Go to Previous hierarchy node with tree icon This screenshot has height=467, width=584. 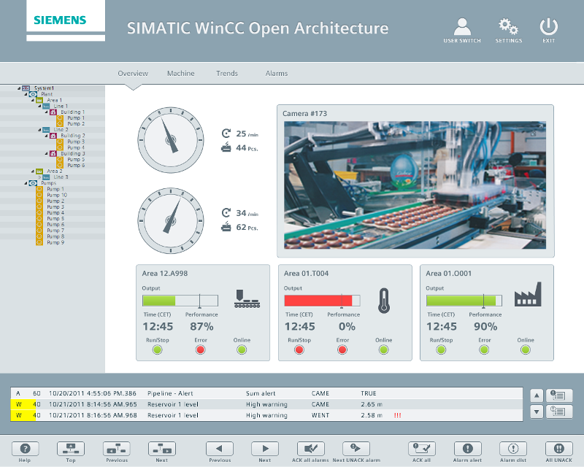117,449
